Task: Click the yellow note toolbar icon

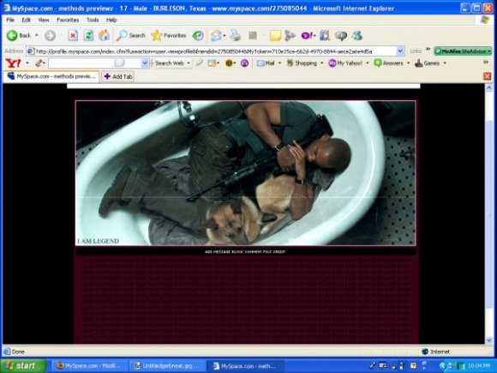Action: (275, 35)
